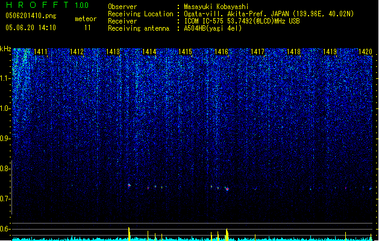Click the 1418 time marker
The image size is (379, 241).
(293, 51)
